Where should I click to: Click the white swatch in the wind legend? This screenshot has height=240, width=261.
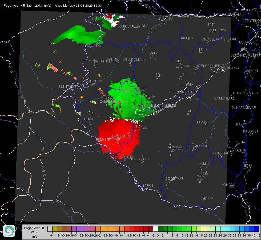pyautogui.click(x=155, y=229)
